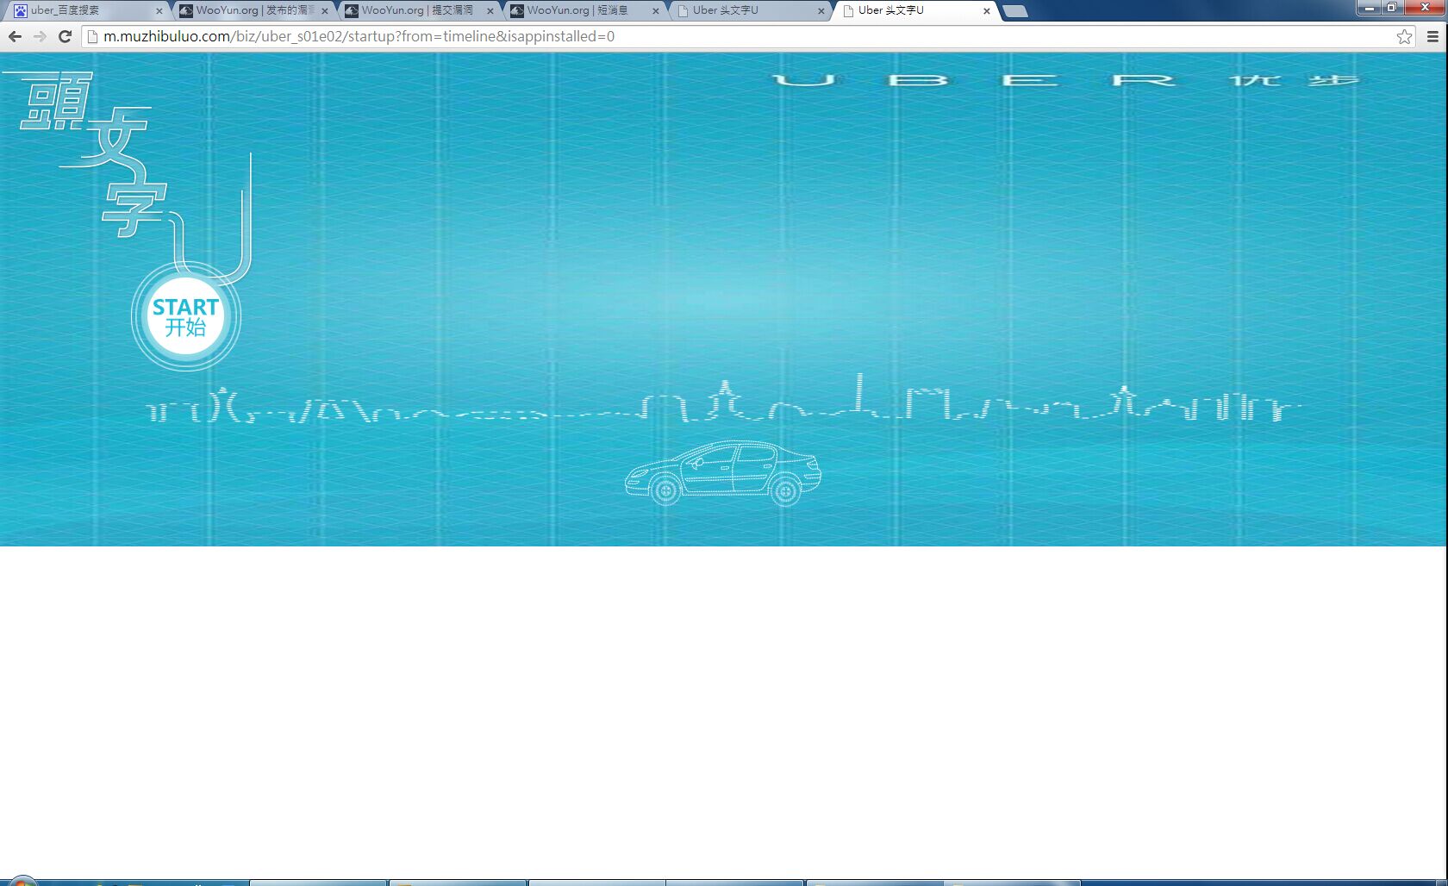The image size is (1448, 886).
Task: Reload the page with the refresh icon
Action: [x=65, y=36]
